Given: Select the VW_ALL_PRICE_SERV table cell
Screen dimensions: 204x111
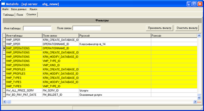Looking at the screenshot, I should tap(24, 91).
